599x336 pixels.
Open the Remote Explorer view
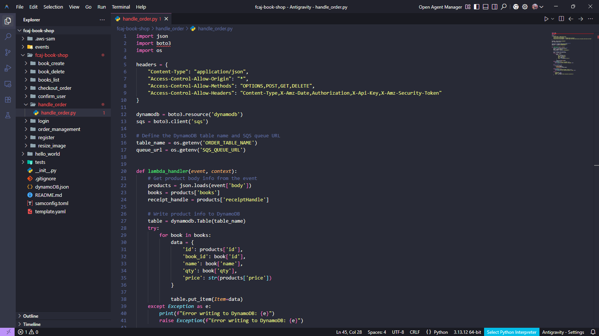click(8, 84)
